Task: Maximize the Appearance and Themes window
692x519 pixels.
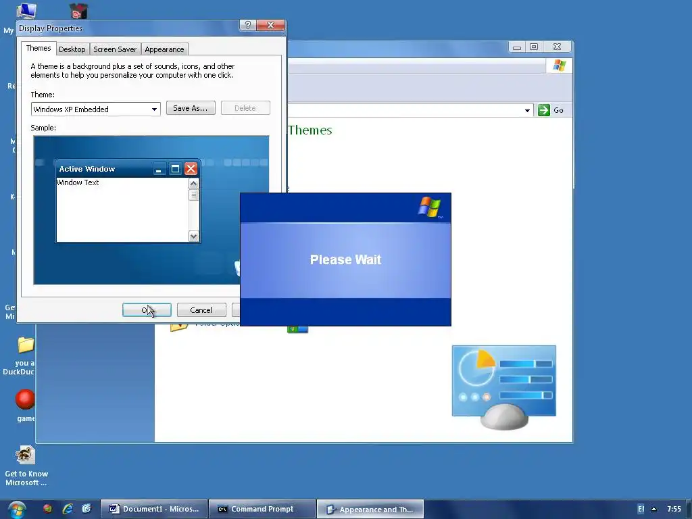Action: point(534,47)
